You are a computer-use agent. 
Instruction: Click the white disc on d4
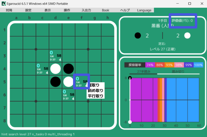(x=55, y=69)
